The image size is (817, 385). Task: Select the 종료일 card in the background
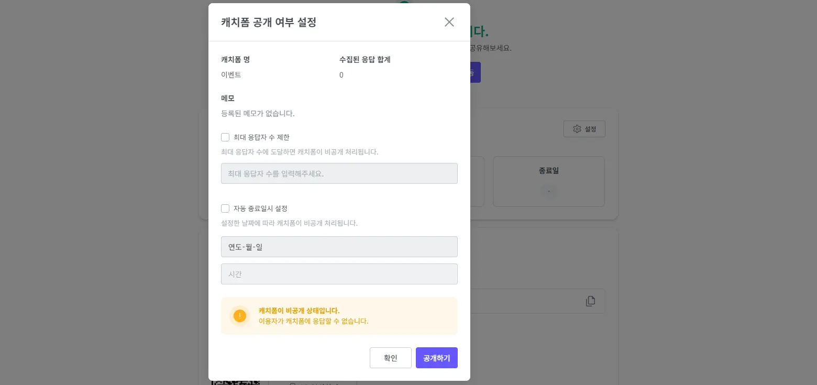tap(548, 181)
